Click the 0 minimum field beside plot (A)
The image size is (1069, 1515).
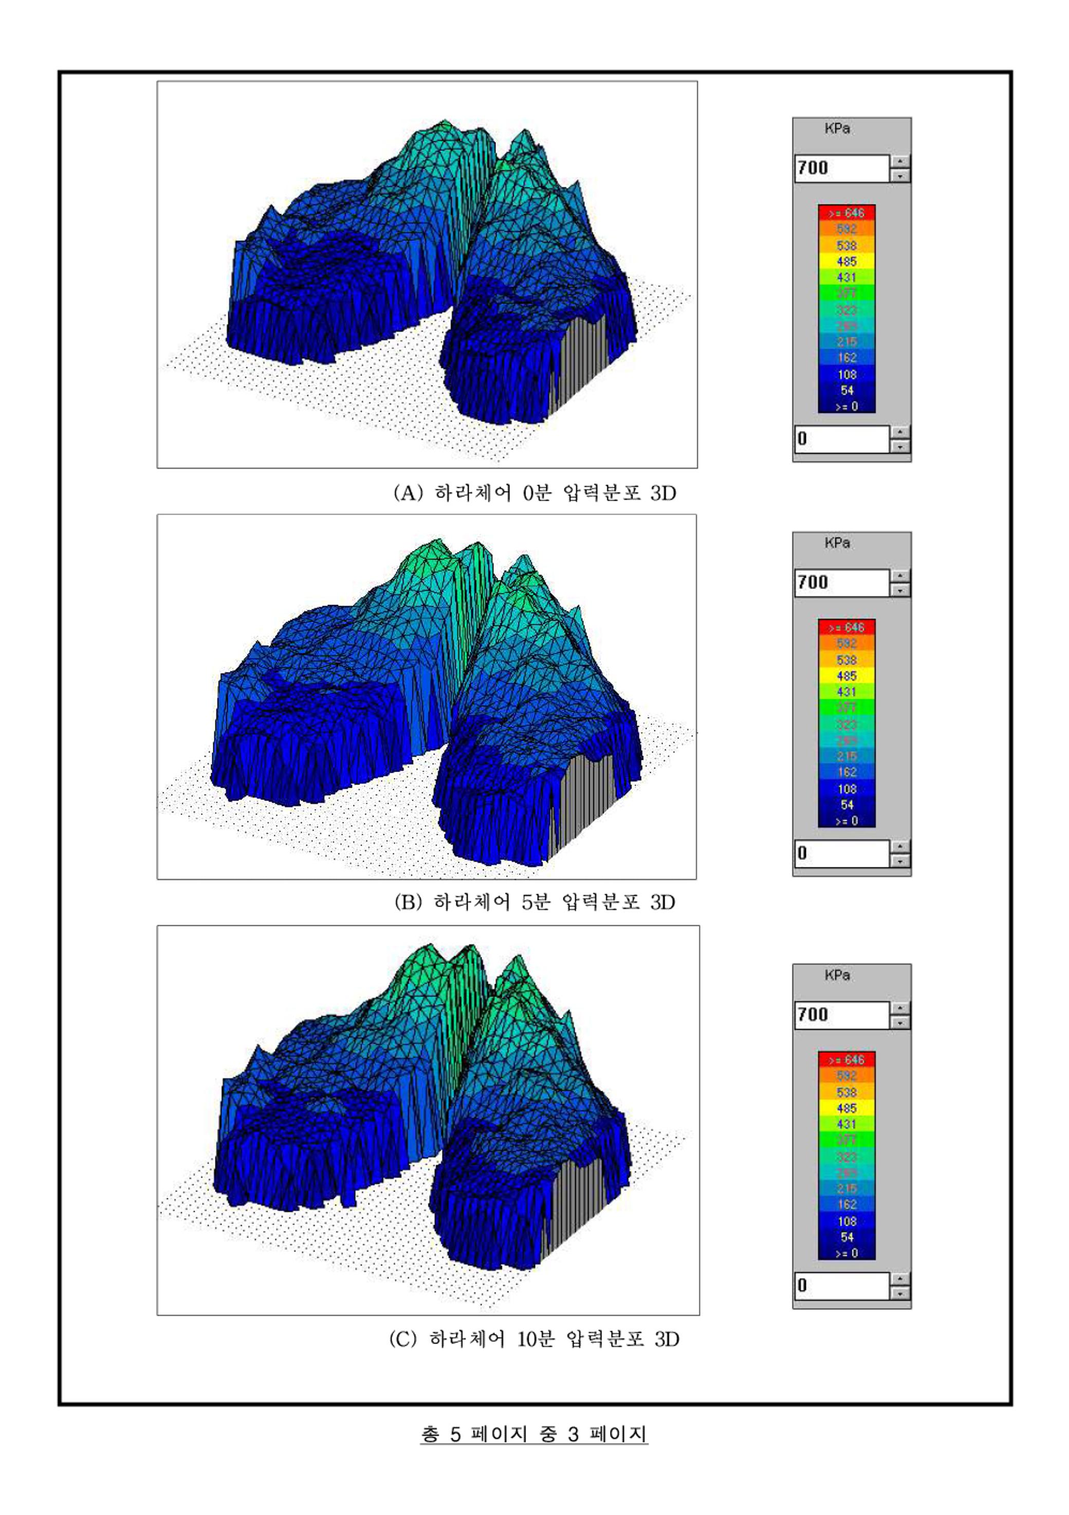click(x=841, y=439)
